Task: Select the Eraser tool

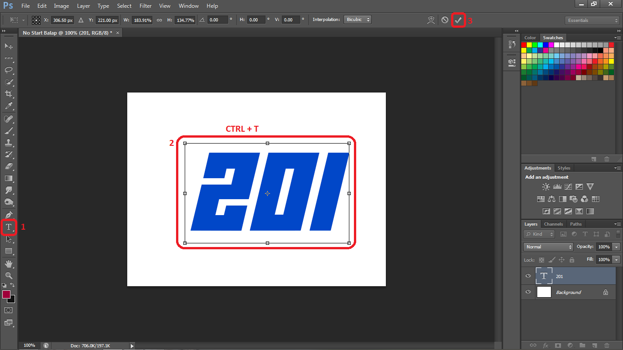Action: pos(9,166)
